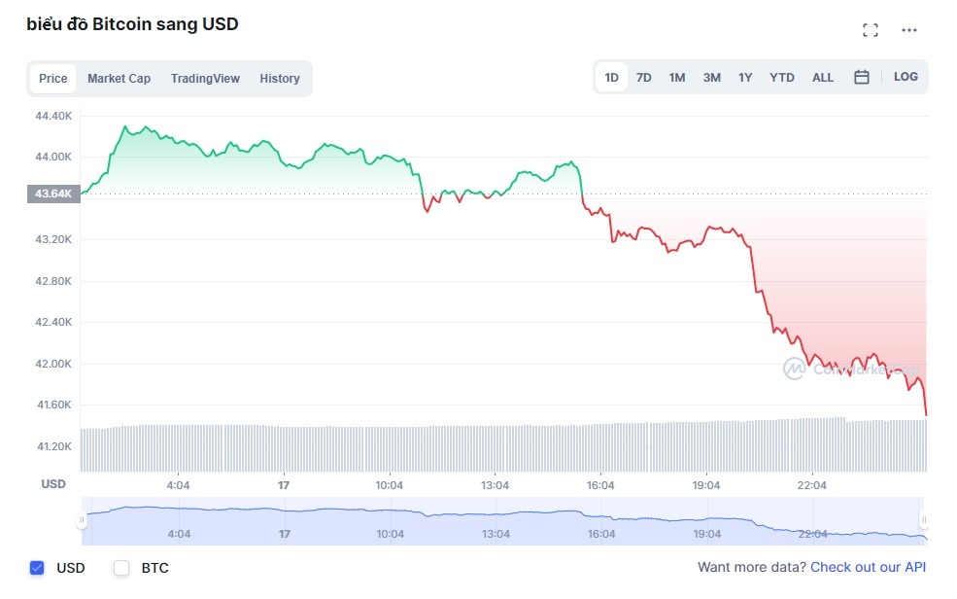Open the fullscreen chart view icon
The width and height of the screenshot is (957, 599).
870,29
